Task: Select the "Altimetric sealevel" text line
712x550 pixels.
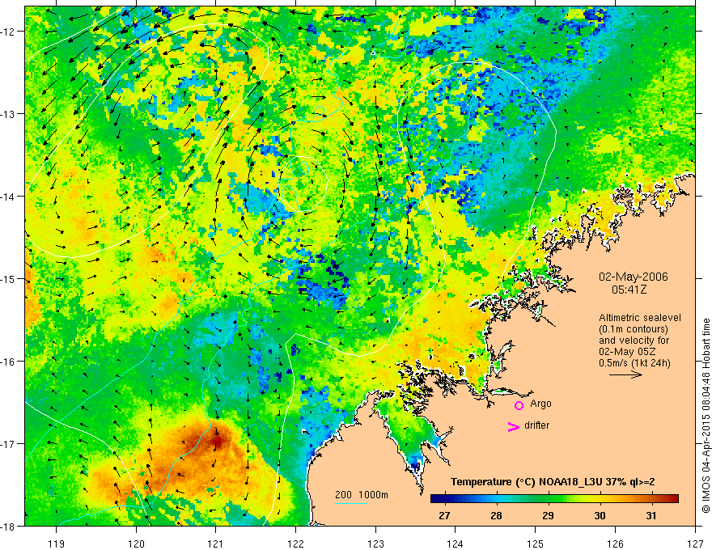Action: [x=640, y=318]
